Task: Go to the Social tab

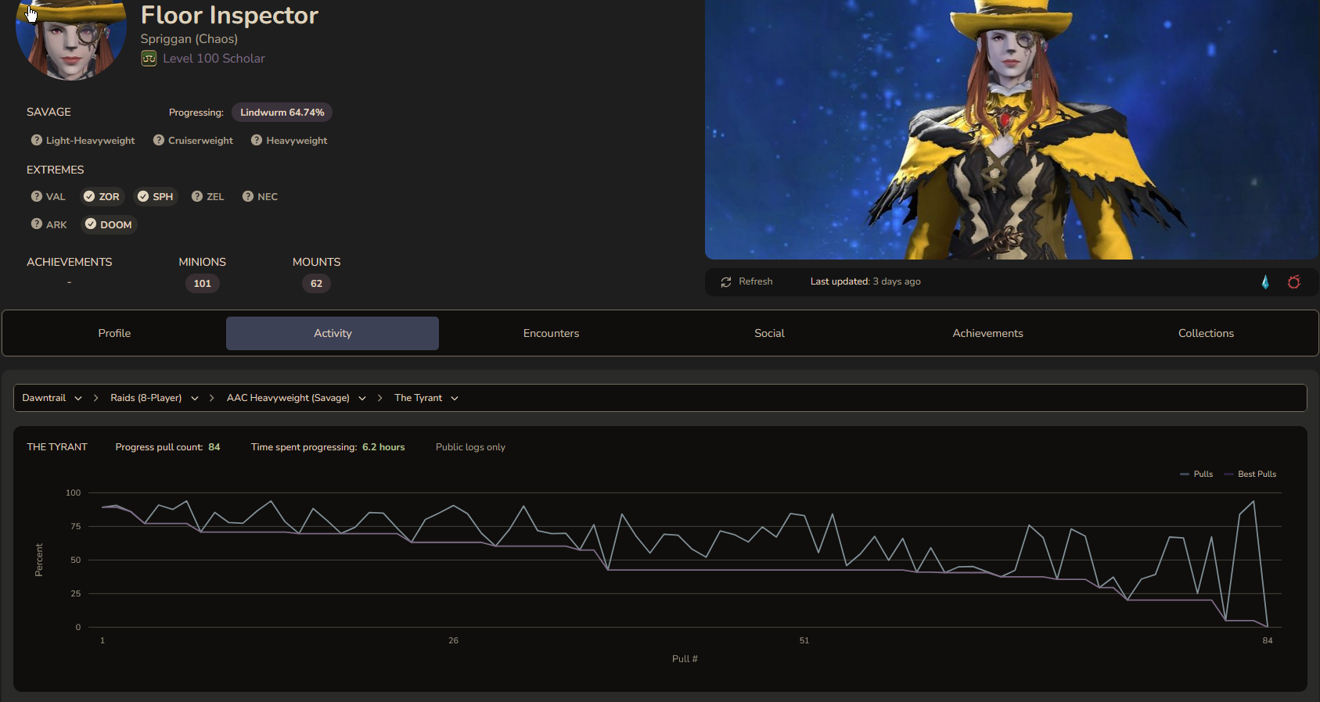Action: [769, 333]
